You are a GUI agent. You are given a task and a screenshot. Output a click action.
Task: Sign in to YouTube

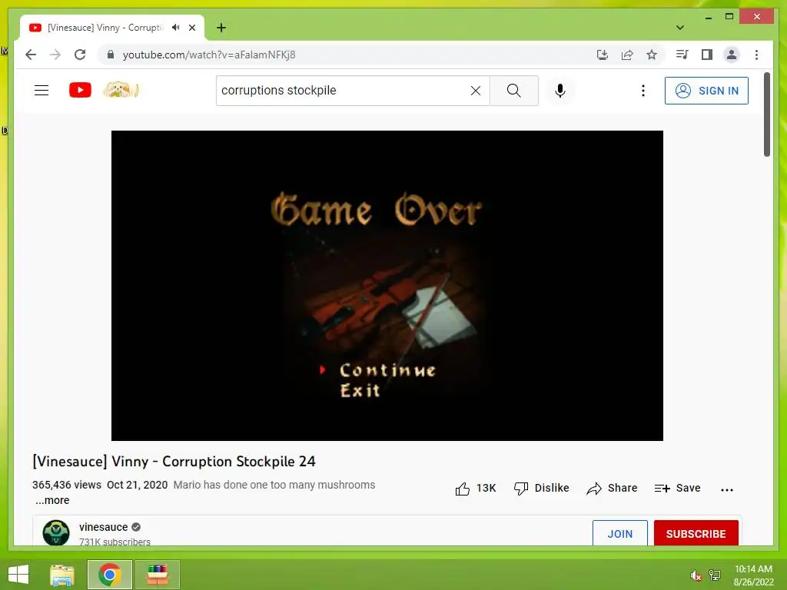pyautogui.click(x=707, y=91)
